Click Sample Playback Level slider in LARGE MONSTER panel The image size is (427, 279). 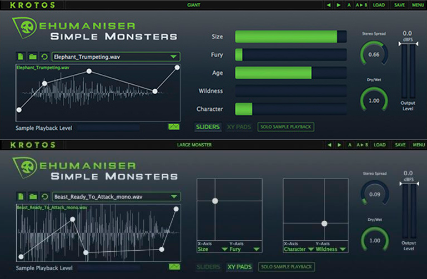109,268
